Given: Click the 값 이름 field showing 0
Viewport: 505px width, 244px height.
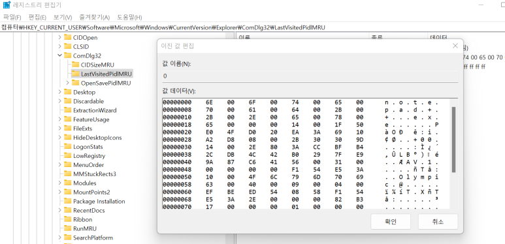Looking at the screenshot, I should (x=310, y=76).
